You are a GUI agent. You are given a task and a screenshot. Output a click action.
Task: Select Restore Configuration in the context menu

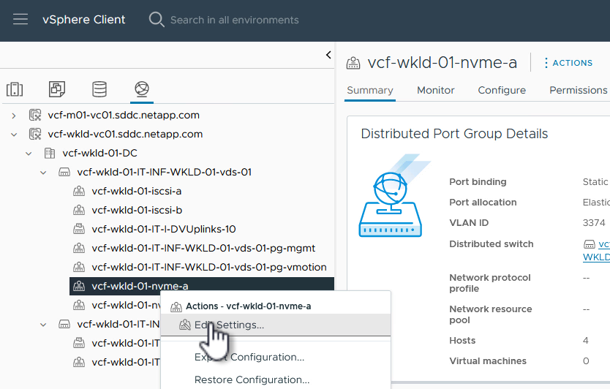[252, 380]
